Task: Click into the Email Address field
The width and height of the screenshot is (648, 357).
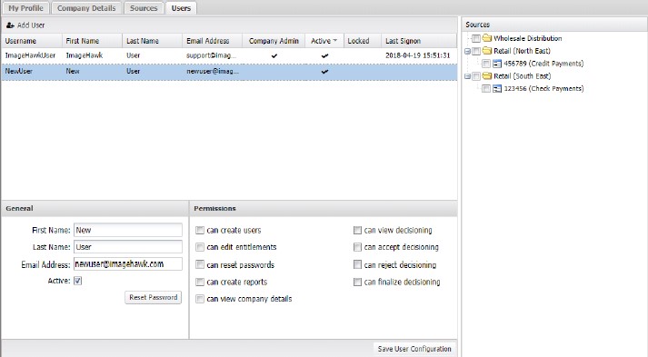Action: [x=128, y=264]
